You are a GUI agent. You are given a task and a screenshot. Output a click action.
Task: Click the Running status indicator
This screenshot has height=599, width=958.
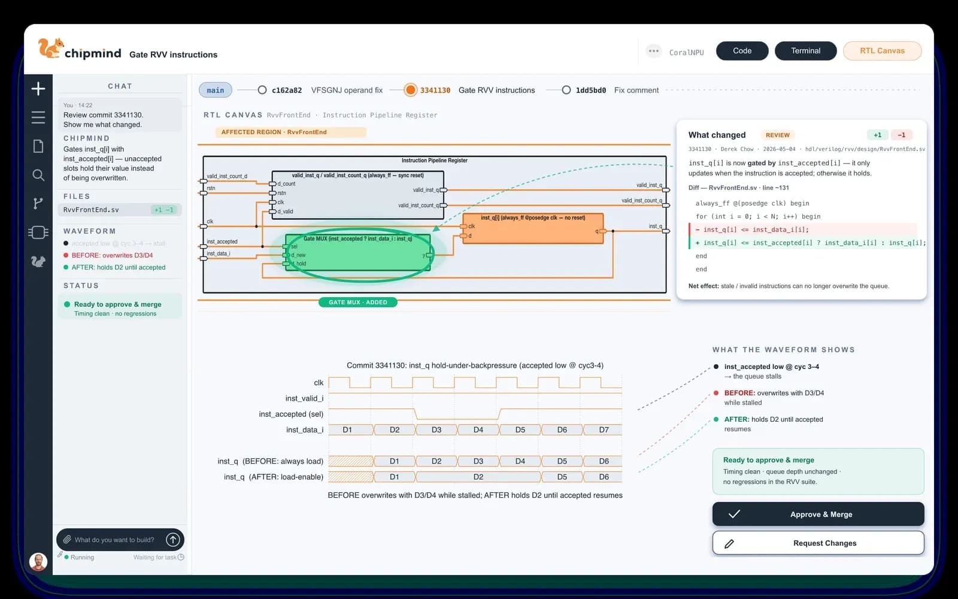tap(79, 557)
